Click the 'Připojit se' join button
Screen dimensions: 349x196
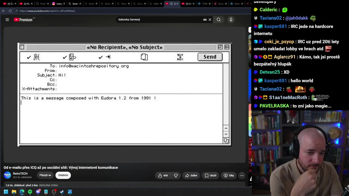pyautogui.click(x=45, y=175)
